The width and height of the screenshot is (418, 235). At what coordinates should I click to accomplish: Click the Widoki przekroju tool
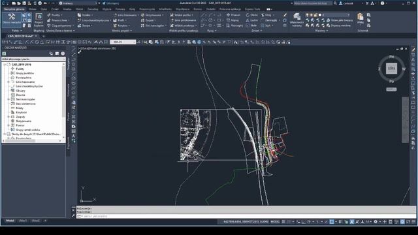click(183, 25)
